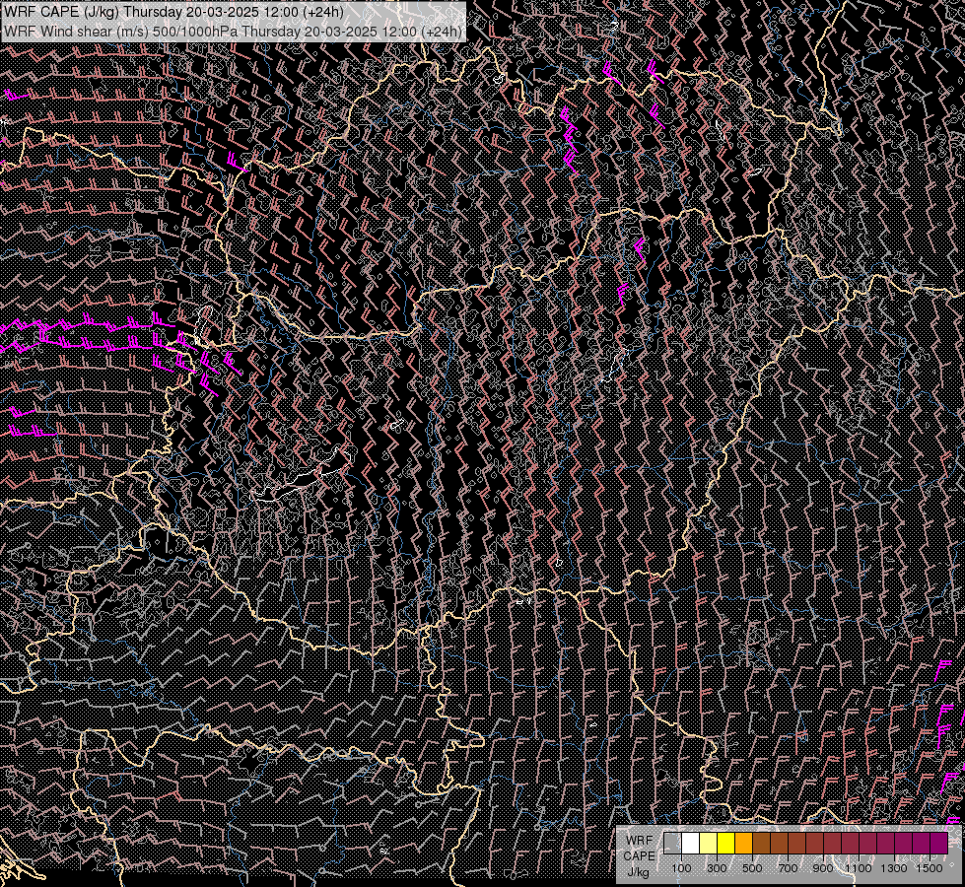Screen dimensions: 965x887
Task: Select the orange 400–500 J/kg swatch
Action: coord(743,844)
